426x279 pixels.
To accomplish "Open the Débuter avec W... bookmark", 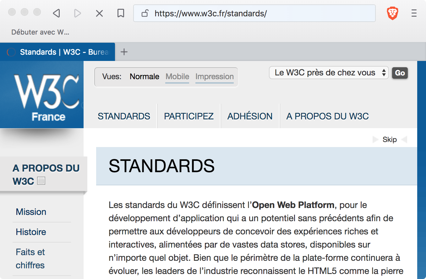I will coord(40,32).
